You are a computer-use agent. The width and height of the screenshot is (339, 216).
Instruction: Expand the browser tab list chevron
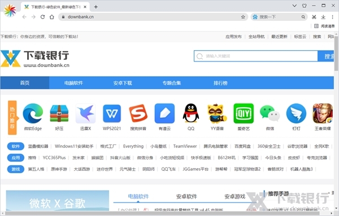point(294,6)
